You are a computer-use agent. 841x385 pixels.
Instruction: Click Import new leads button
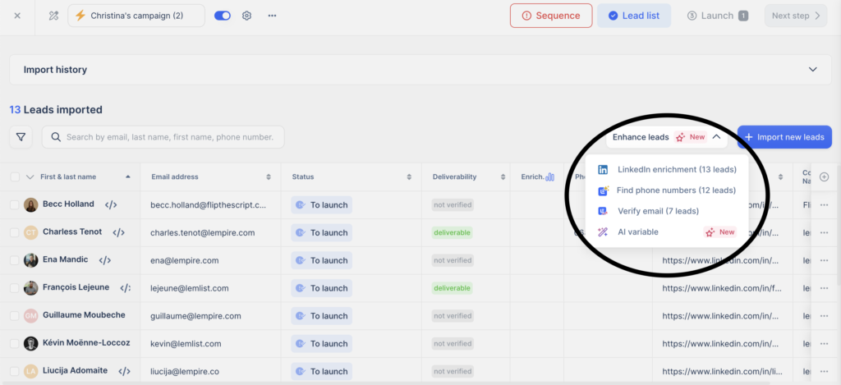(784, 137)
